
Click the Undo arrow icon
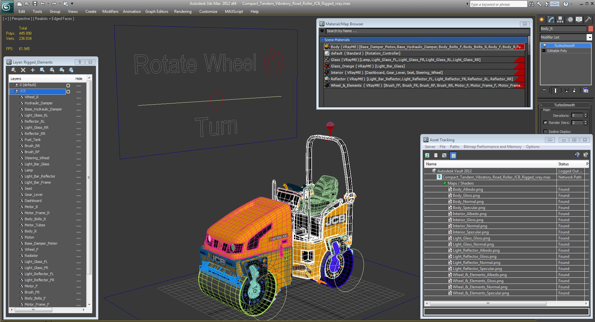tap(42, 4)
